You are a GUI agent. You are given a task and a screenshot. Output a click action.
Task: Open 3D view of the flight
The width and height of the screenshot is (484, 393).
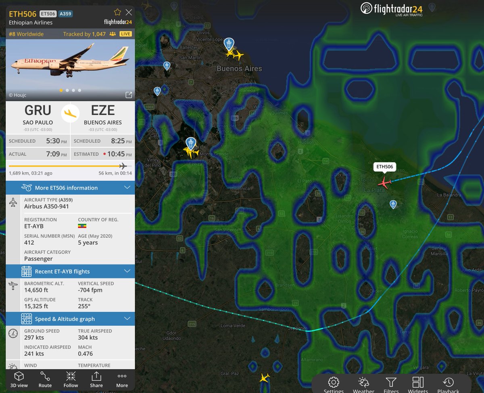point(19,380)
